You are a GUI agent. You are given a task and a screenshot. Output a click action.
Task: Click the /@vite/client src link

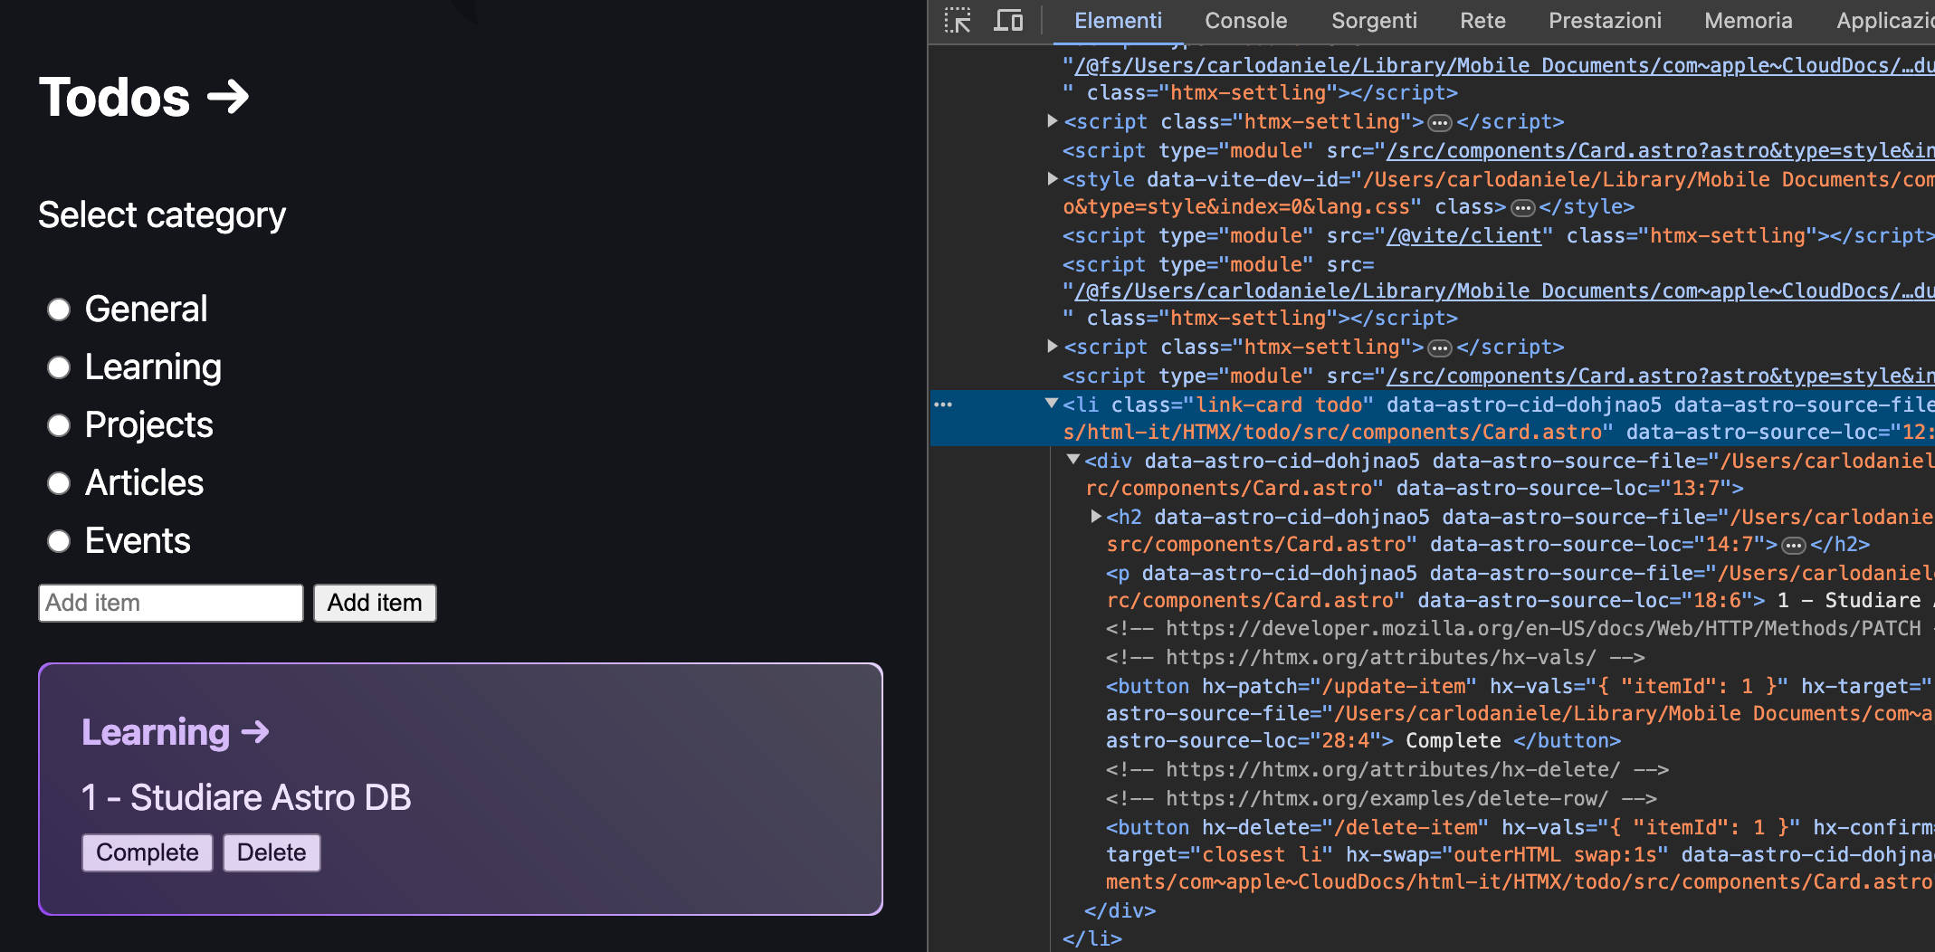pos(1463,235)
